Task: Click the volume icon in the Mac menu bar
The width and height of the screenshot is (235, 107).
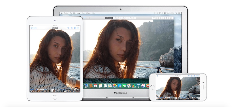Action: 162,13
